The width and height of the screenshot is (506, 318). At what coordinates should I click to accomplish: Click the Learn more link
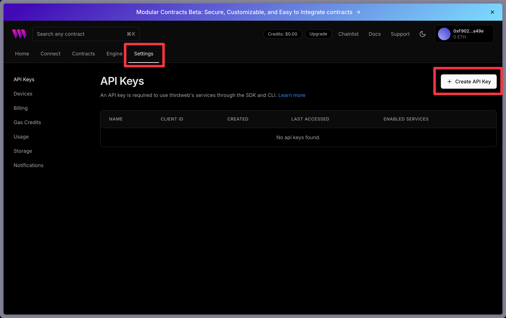[x=292, y=95]
